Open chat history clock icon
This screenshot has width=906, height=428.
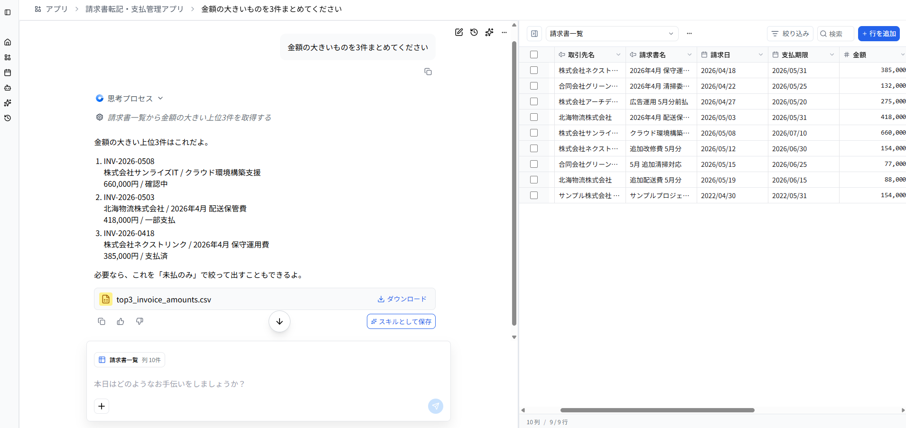tap(474, 32)
